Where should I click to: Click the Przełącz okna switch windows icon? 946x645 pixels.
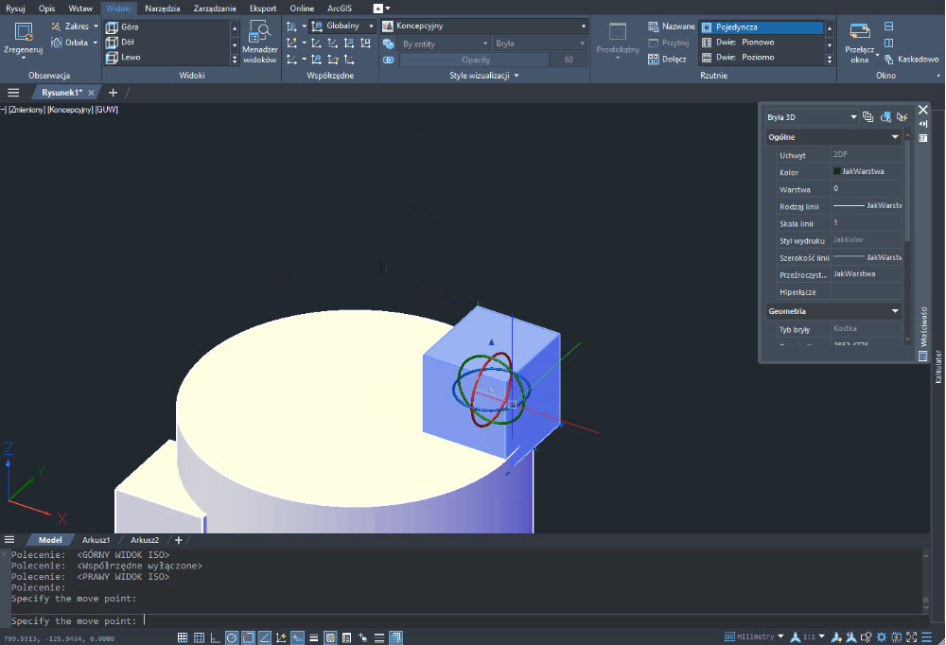[860, 31]
